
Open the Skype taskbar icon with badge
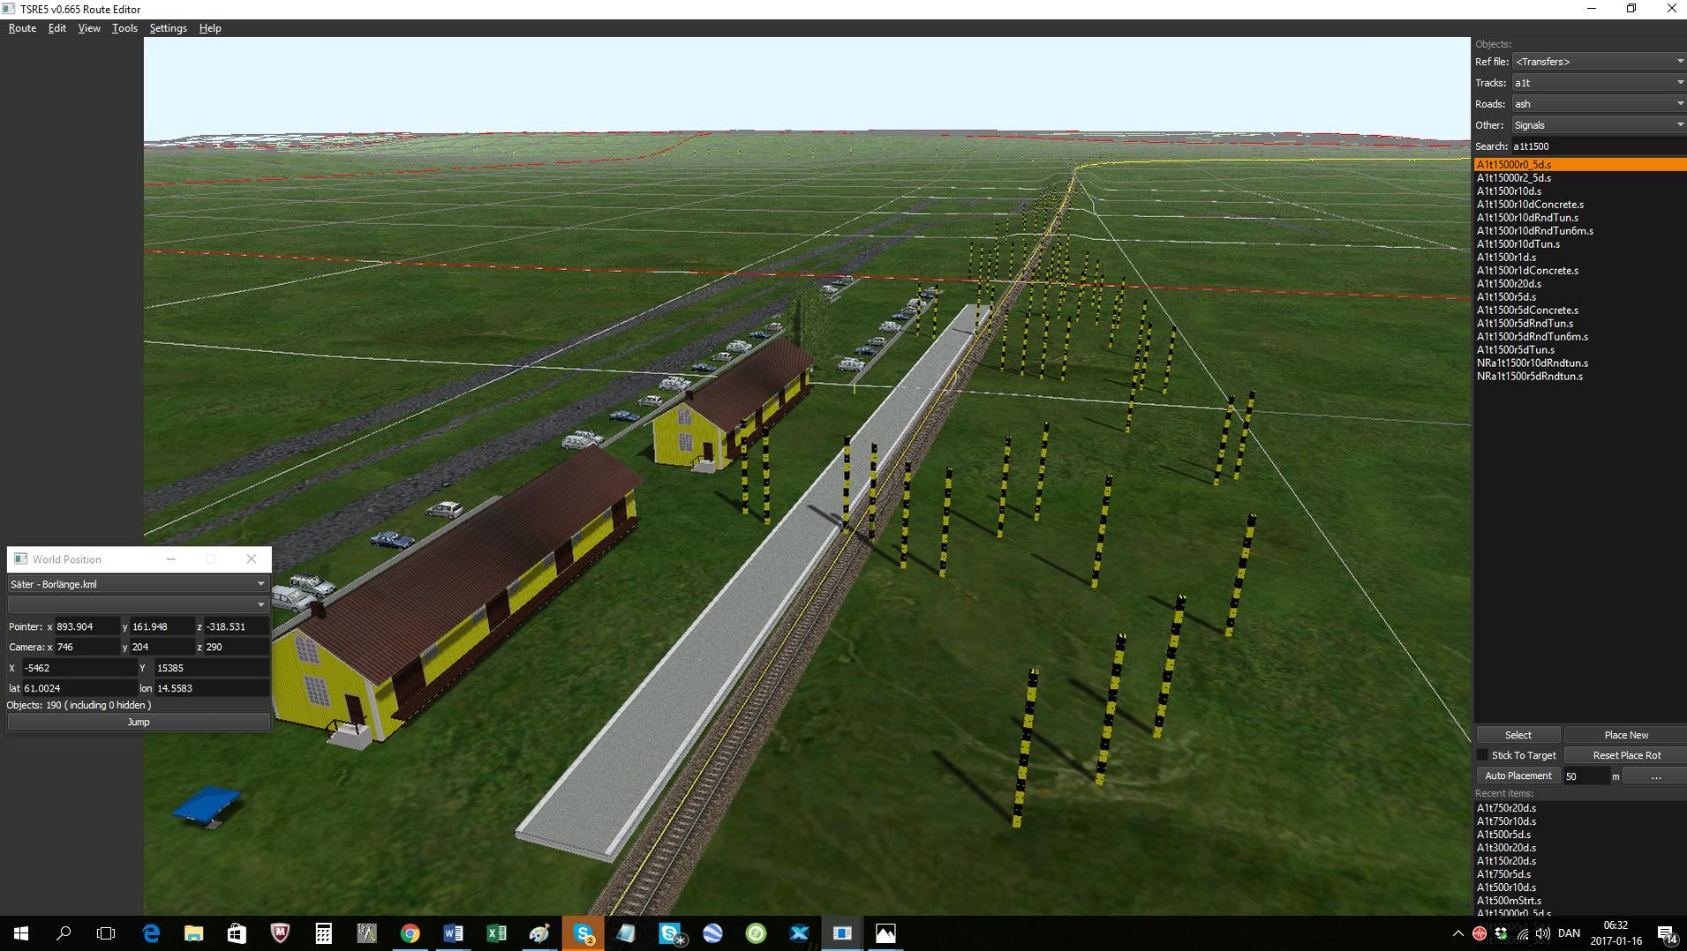pos(583,933)
